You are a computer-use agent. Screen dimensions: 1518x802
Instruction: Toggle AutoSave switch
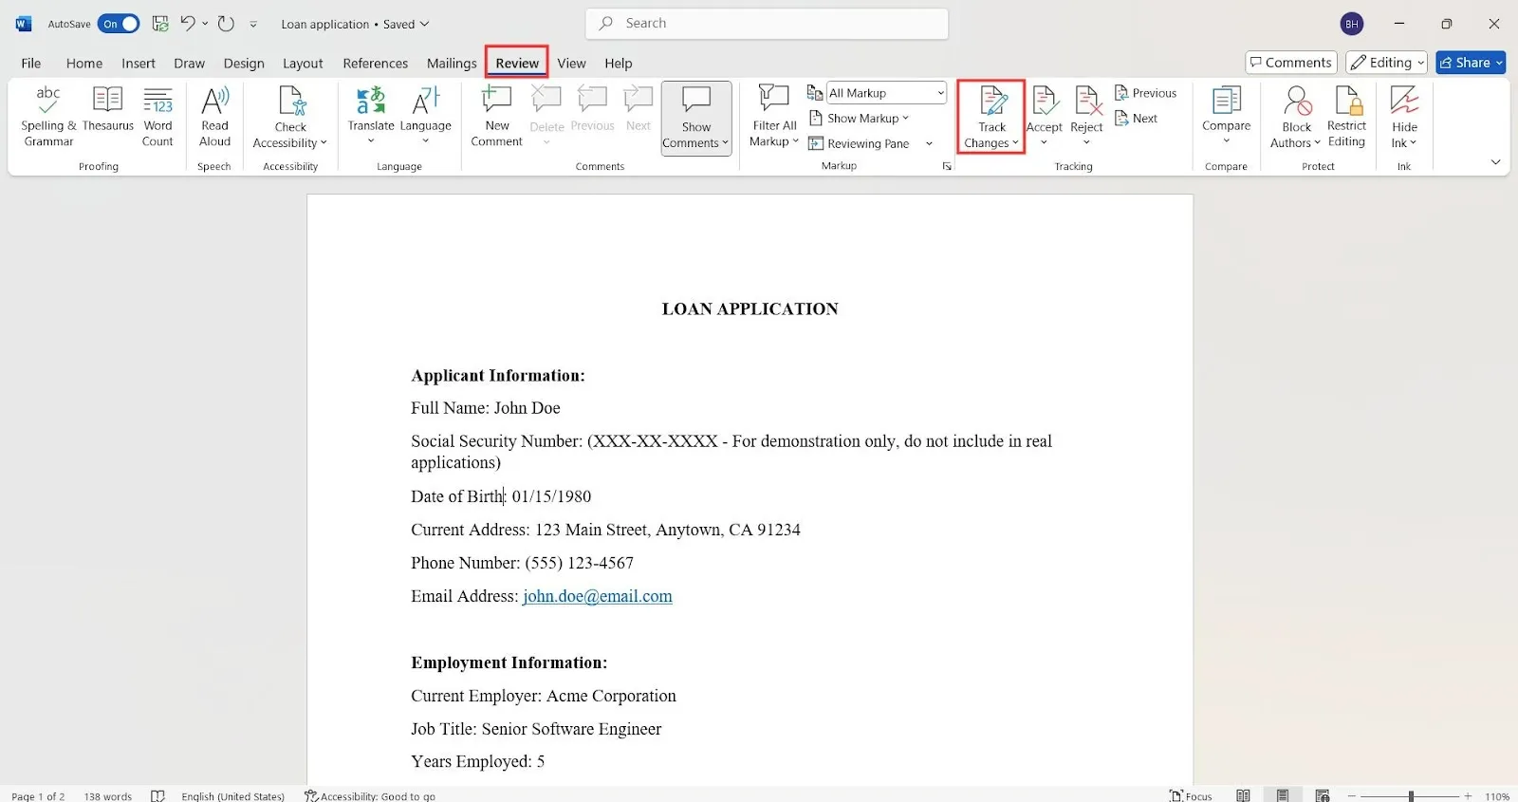(119, 24)
